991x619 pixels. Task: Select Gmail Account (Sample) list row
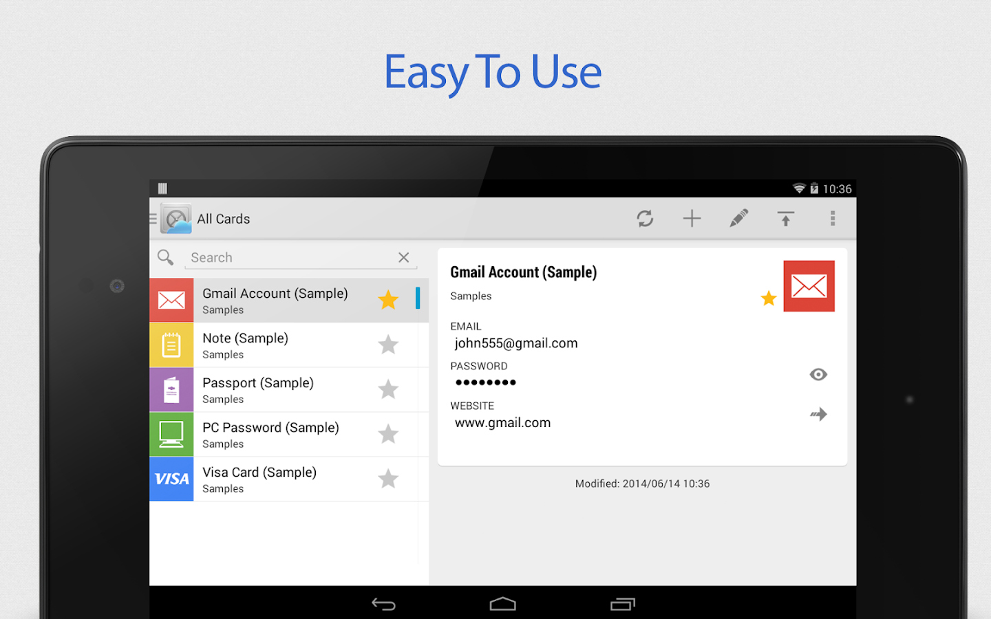(x=289, y=300)
